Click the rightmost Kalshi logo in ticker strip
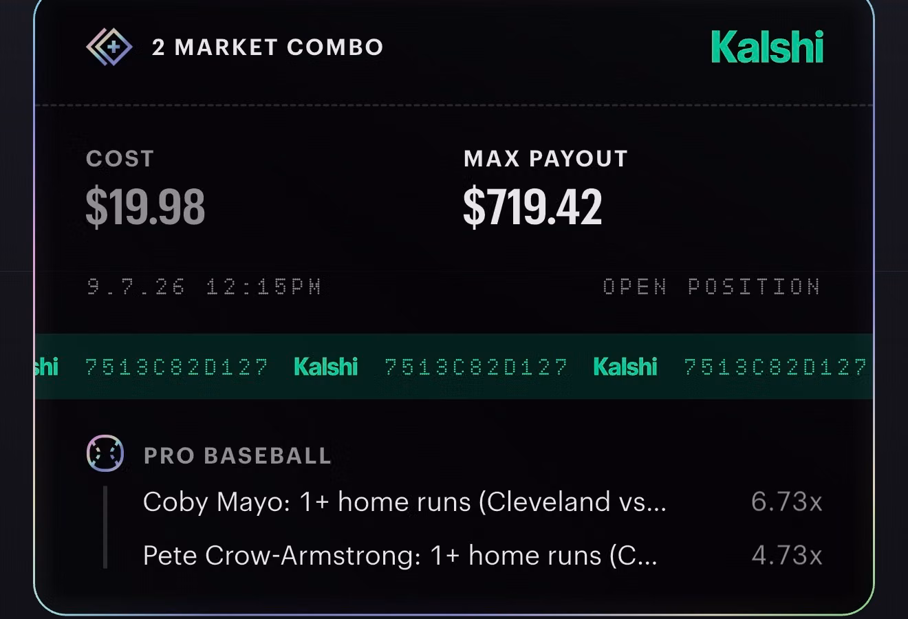 coord(625,367)
